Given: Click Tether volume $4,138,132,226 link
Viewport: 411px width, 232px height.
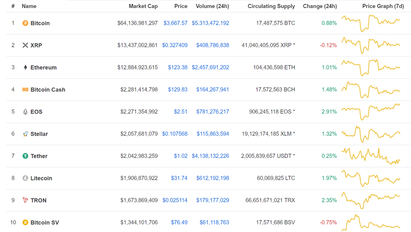Looking at the screenshot, I should [210, 156].
